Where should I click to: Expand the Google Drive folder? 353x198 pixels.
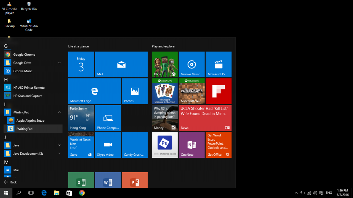pos(59,63)
